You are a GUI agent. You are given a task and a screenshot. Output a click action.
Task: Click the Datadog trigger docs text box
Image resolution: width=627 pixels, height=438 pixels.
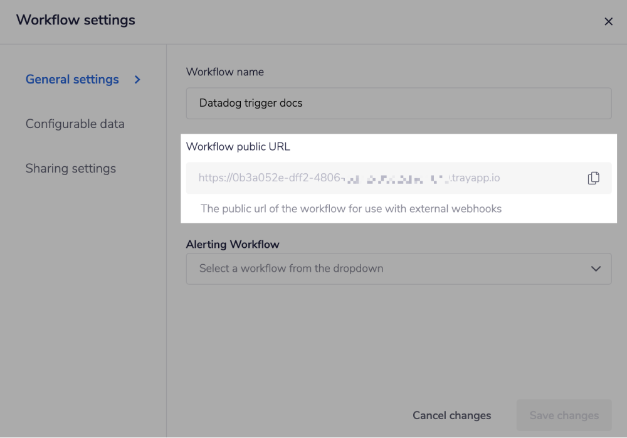pos(399,103)
